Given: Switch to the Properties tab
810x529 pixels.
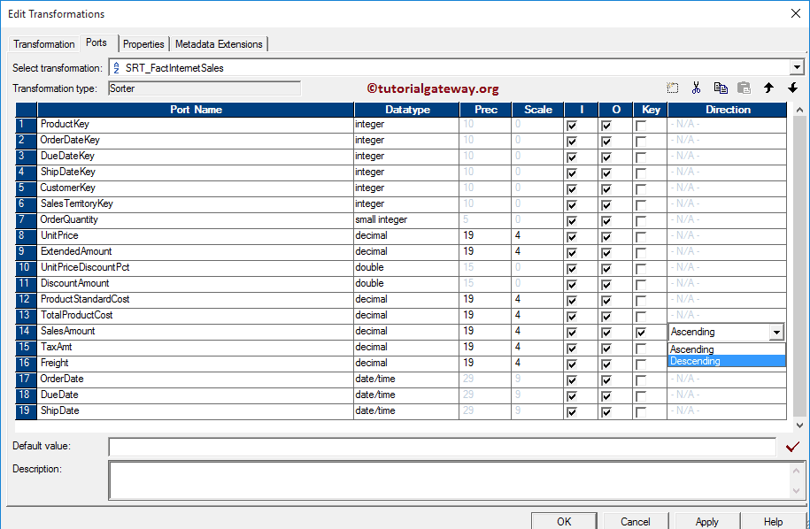Looking at the screenshot, I should point(143,43).
